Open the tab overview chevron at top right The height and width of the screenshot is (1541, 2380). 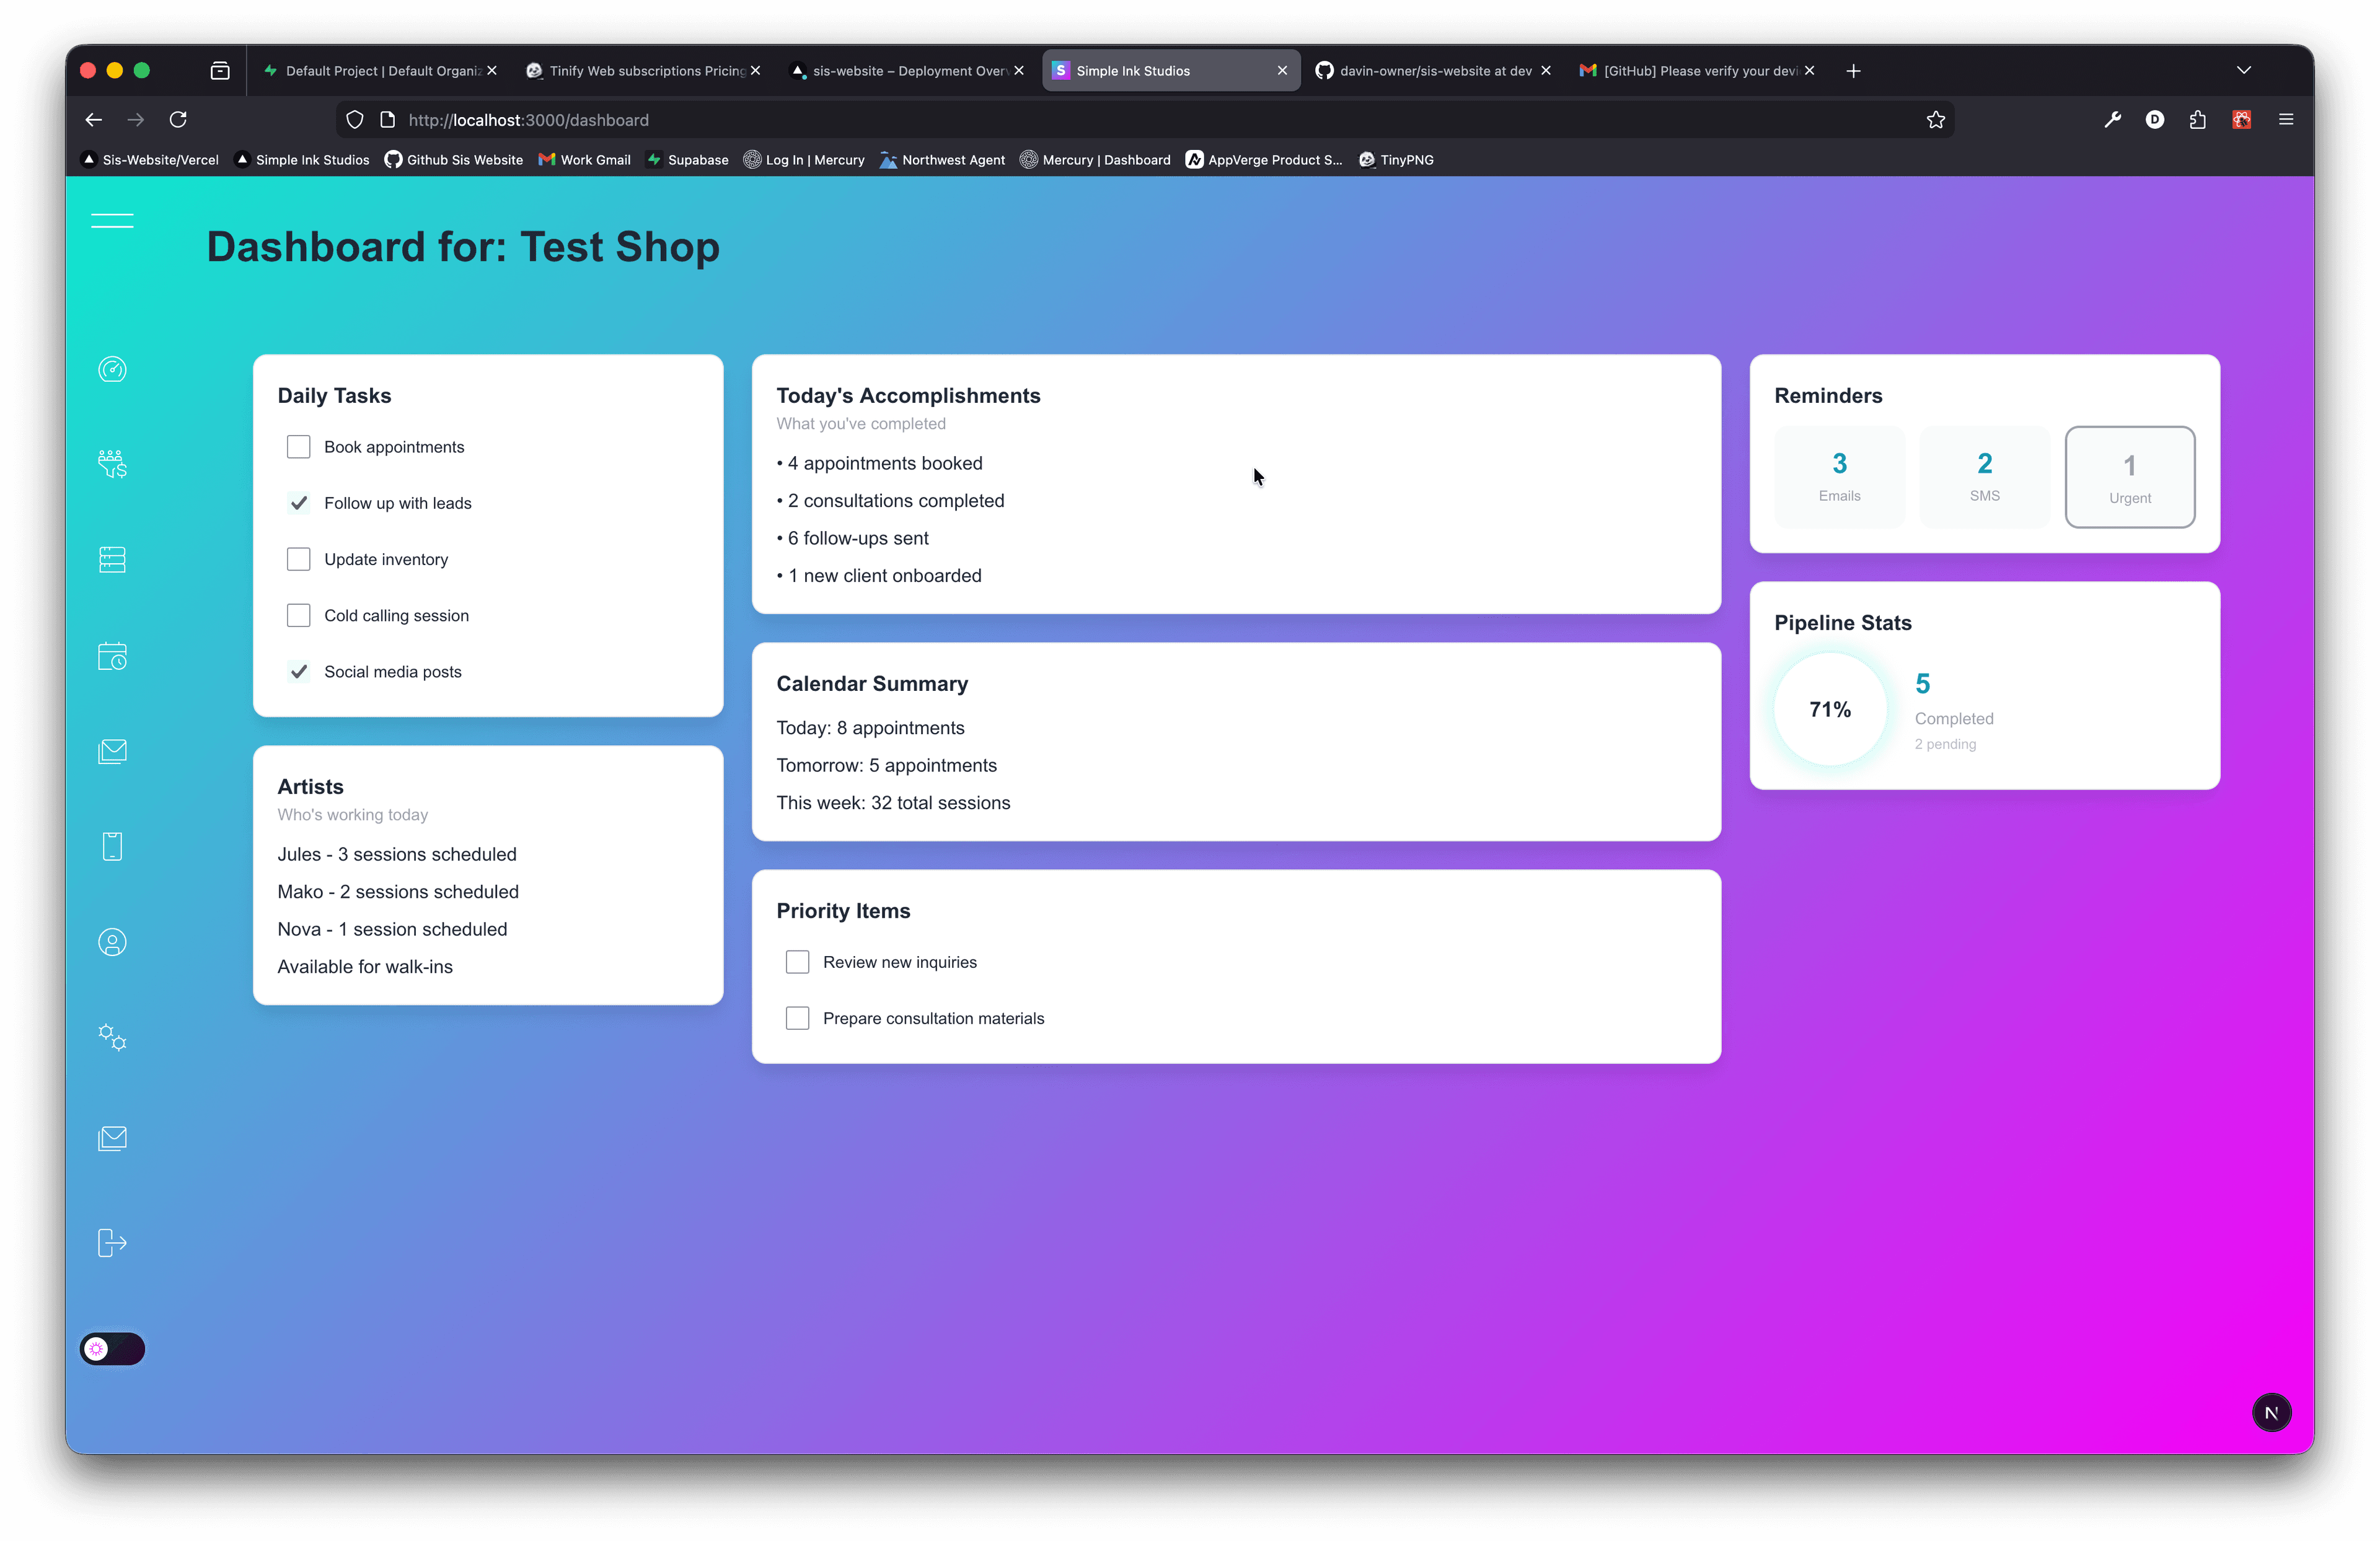point(2244,70)
